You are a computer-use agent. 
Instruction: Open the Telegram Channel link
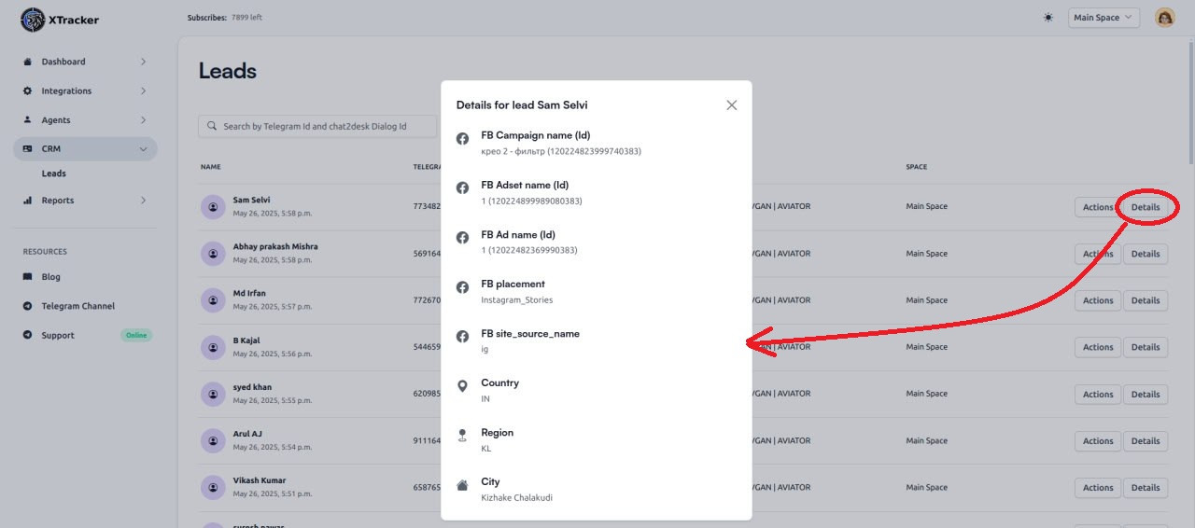(x=77, y=306)
